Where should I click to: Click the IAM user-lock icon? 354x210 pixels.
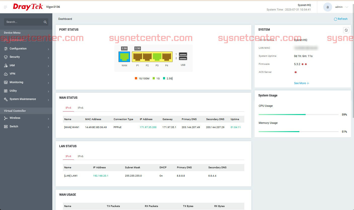6,66
